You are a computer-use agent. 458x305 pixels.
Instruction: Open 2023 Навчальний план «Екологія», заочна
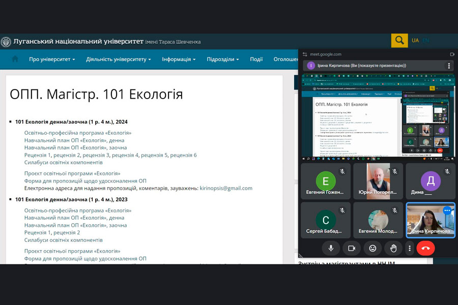point(75,225)
